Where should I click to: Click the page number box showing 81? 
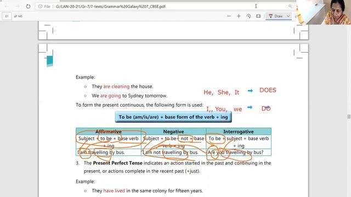pos(7,16)
